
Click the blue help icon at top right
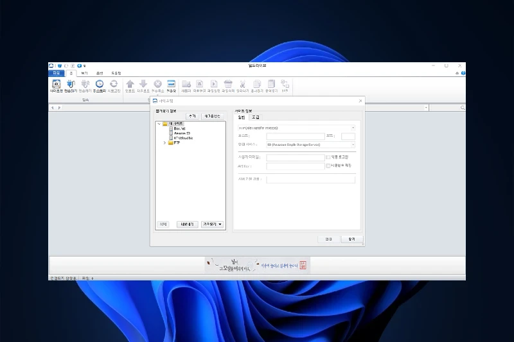463,73
